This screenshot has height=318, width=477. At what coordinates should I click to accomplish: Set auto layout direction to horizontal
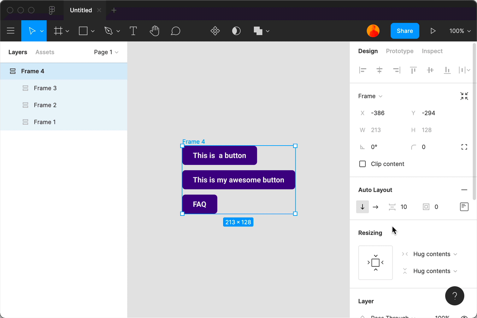pyautogui.click(x=376, y=207)
